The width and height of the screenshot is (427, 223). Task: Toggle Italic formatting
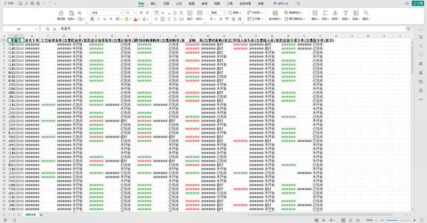tap(99, 19)
